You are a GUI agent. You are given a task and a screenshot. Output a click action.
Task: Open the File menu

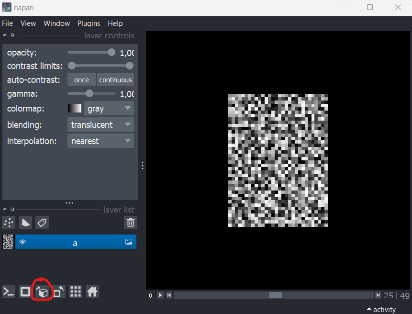click(x=8, y=23)
